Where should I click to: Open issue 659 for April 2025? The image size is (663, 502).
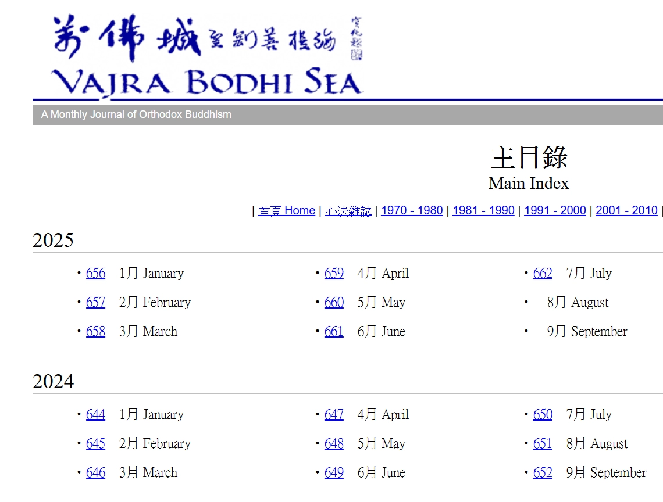(x=334, y=274)
